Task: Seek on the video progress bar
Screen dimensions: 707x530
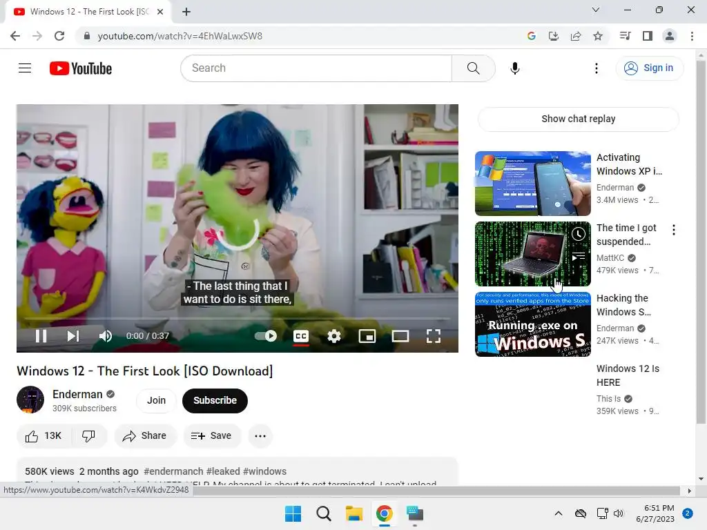Action: coord(238,319)
